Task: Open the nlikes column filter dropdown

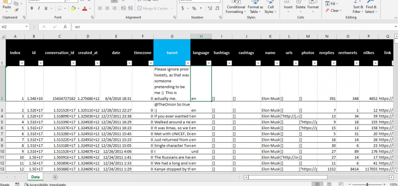Action: pyautogui.click(x=376, y=63)
